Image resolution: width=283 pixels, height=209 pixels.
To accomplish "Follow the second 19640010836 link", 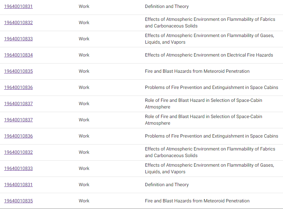I will point(19,136).
